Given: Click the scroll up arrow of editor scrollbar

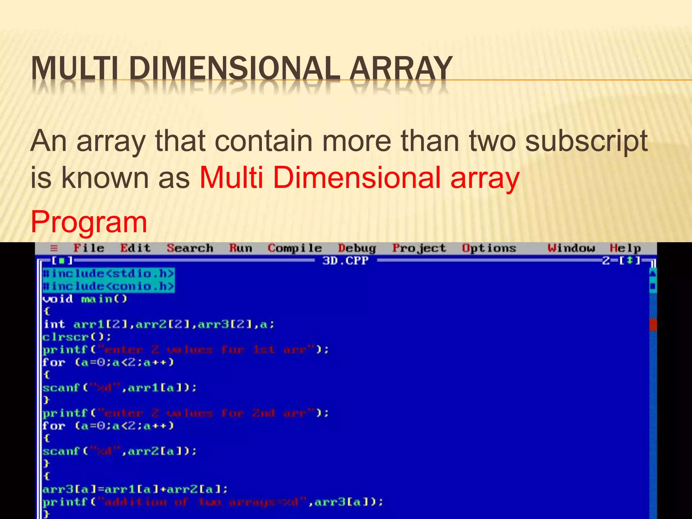Looking at the screenshot, I should [653, 273].
